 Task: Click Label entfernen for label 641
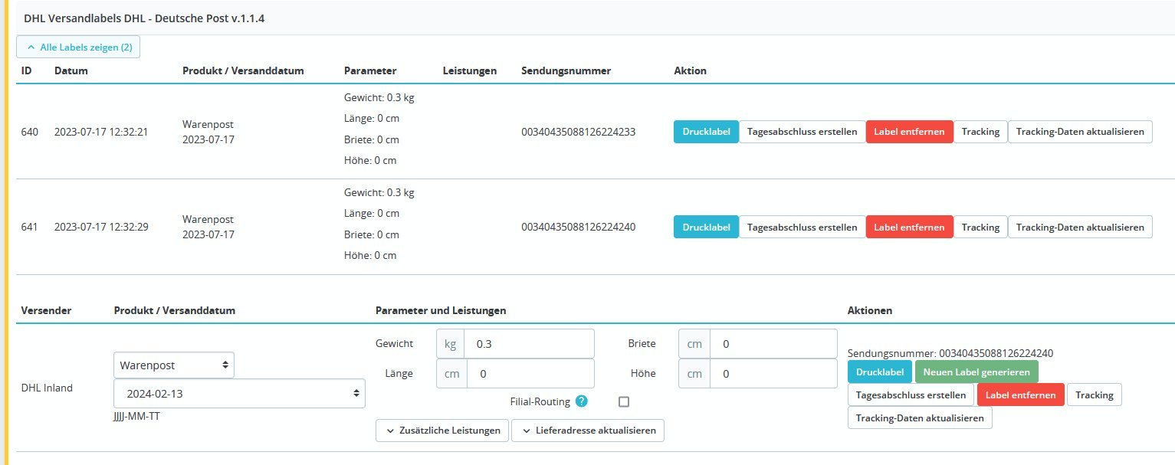(x=909, y=227)
